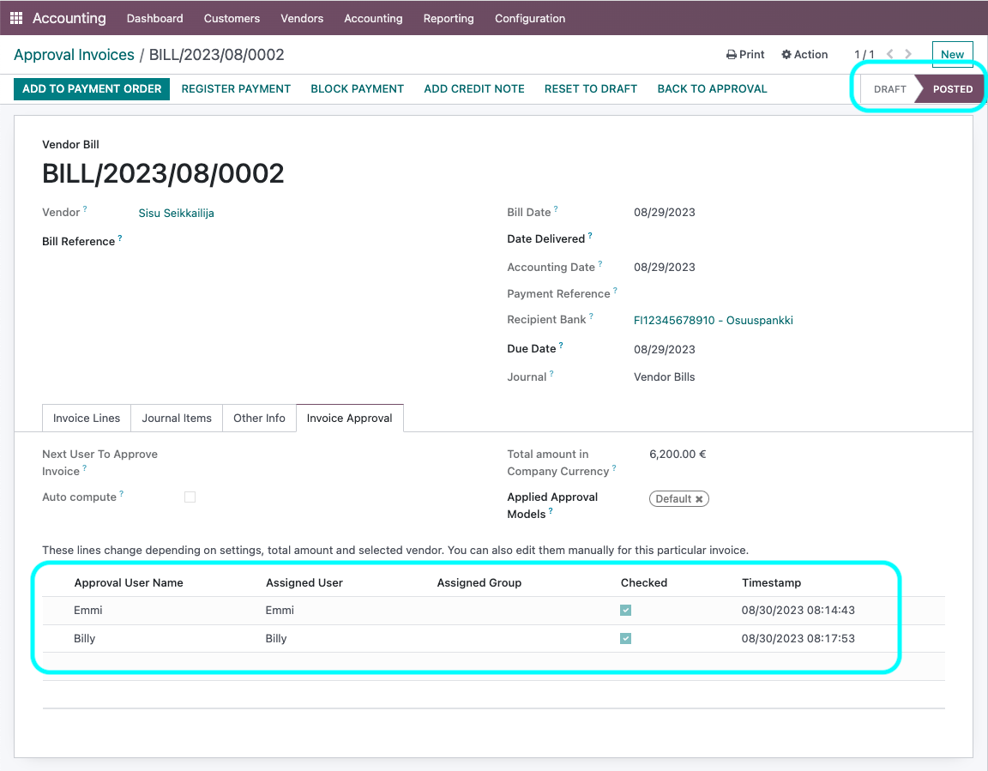
Task: Open vendor Sisu Seikkailija
Action: tap(176, 213)
